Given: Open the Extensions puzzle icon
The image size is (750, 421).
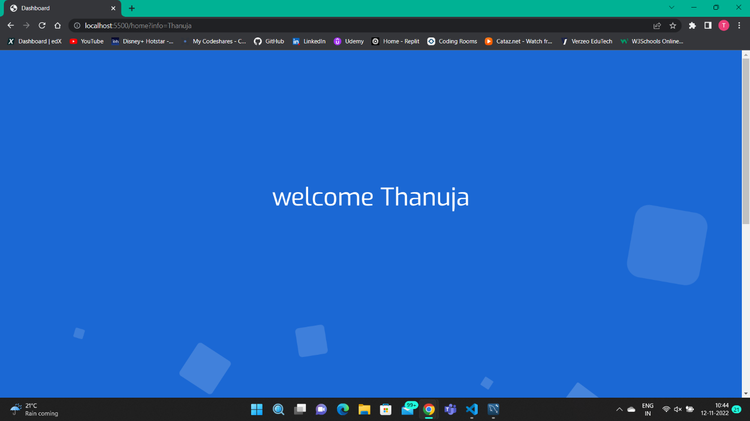Looking at the screenshot, I should (x=692, y=25).
